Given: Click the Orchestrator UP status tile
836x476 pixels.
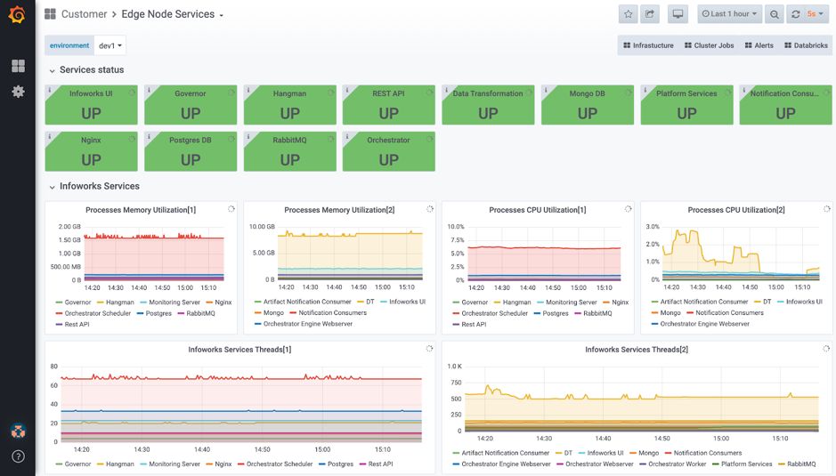Looking at the screenshot, I should [389, 151].
